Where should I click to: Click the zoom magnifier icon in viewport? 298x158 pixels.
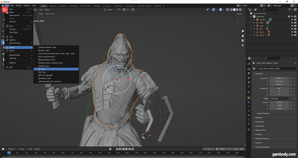click(242, 31)
